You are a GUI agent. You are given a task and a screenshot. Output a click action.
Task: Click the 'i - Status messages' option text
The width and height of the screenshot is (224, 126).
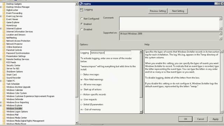tap(90, 75)
